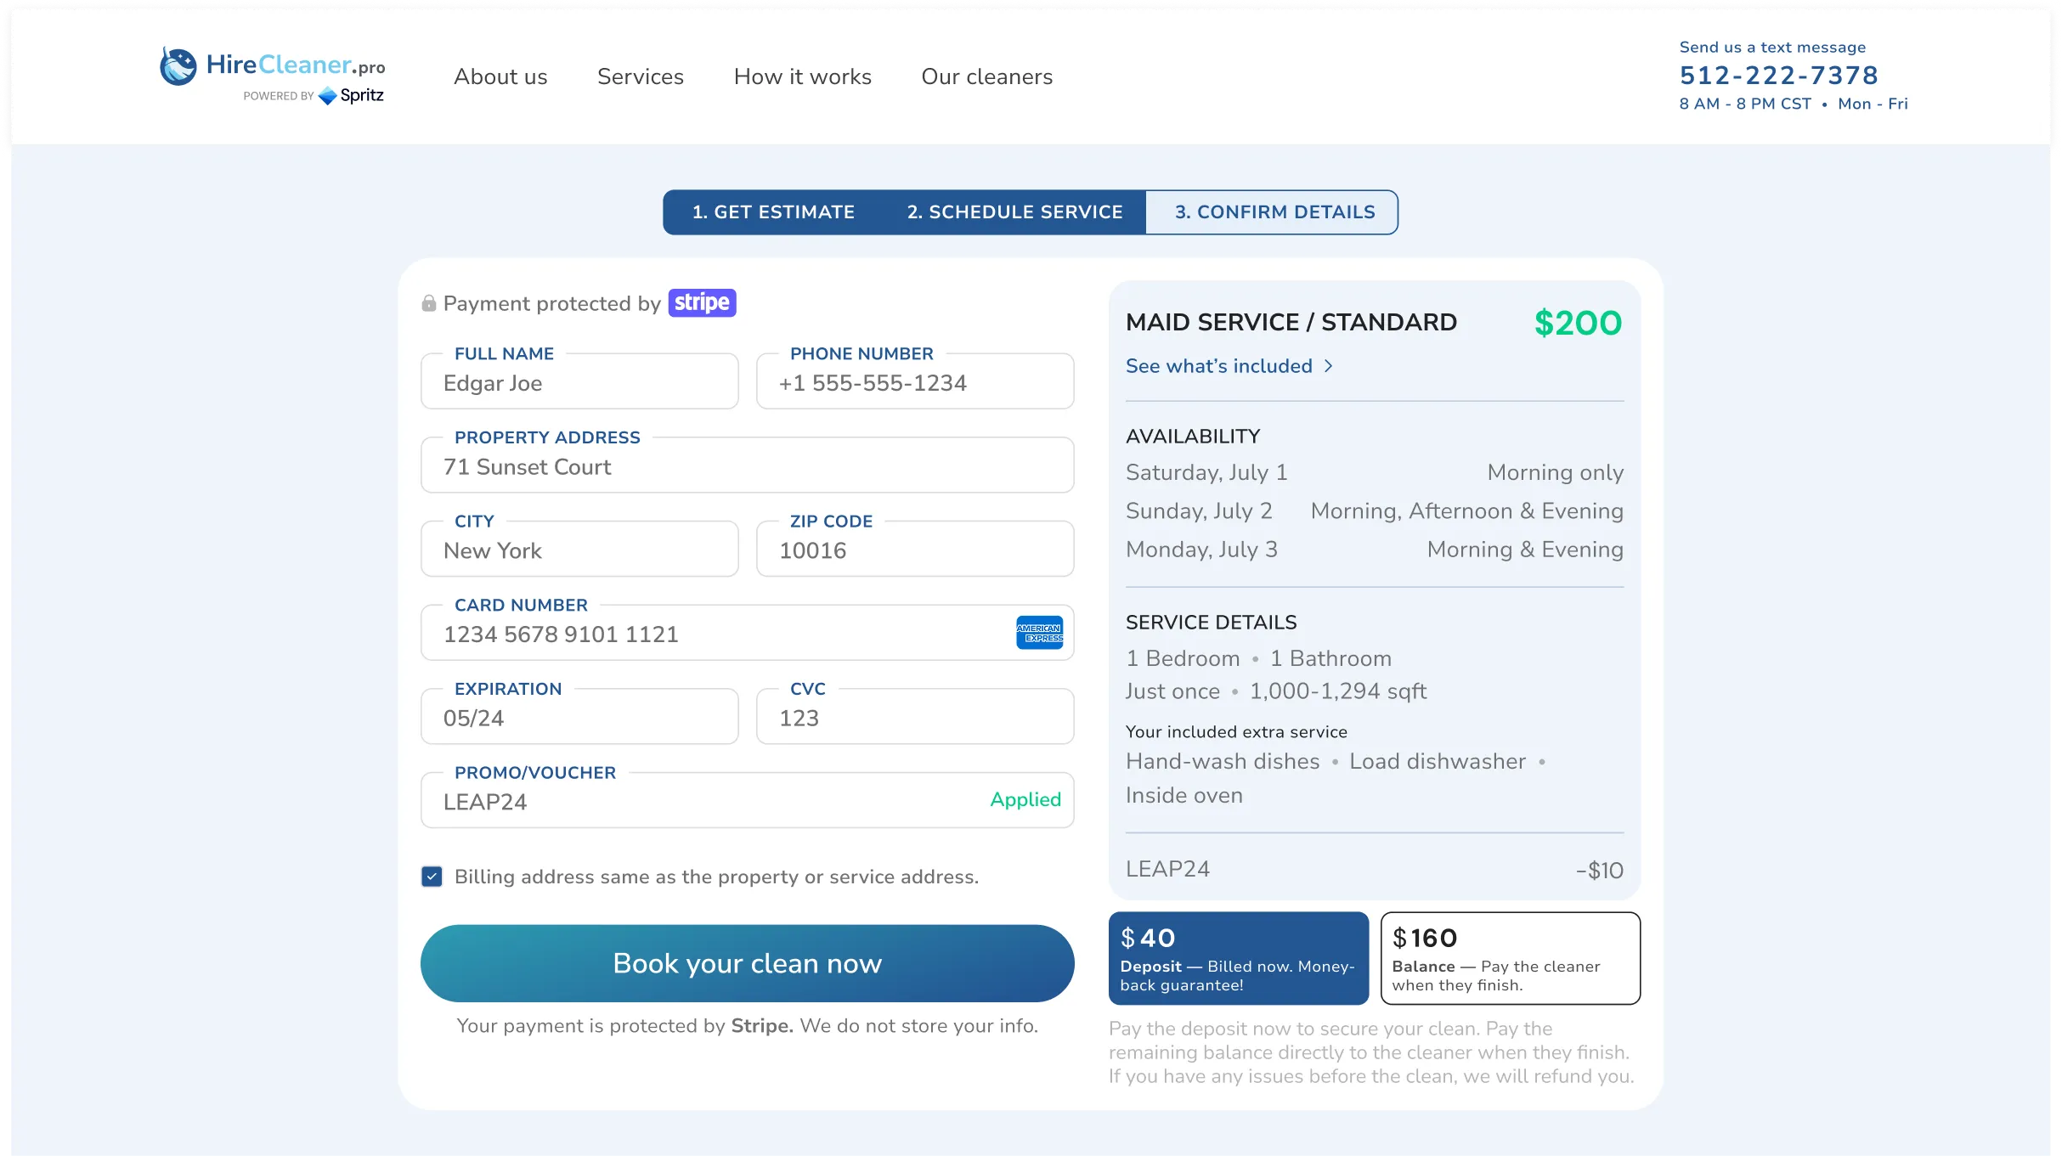The height and width of the screenshot is (1156, 2062).
Task: Select the Confirm Details tab
Action: coord(1273,211)
